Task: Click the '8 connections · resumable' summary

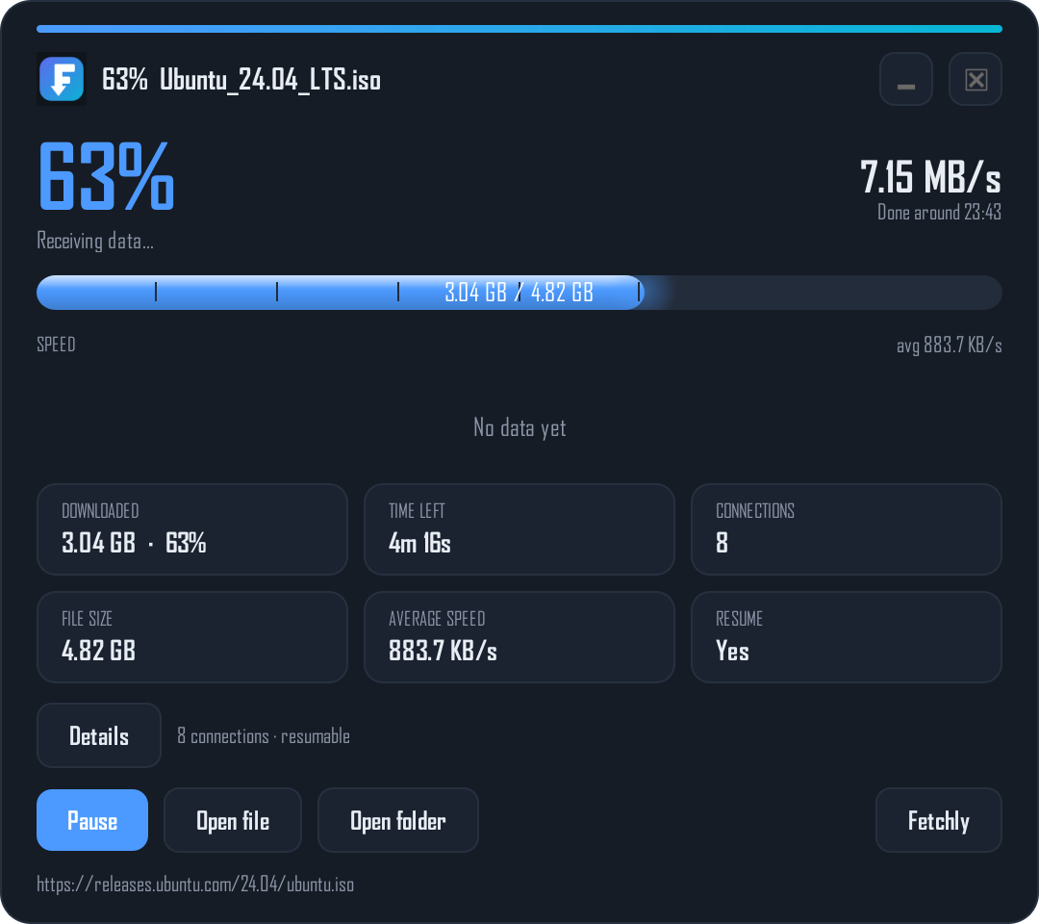Action: (x=264, y=735)
